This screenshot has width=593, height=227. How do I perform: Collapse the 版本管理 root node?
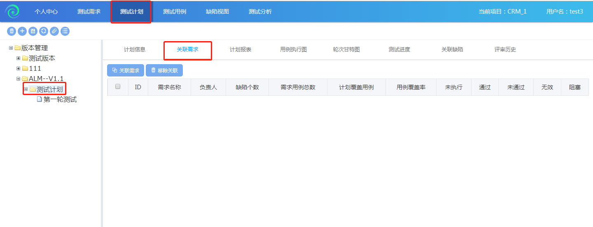(x=11, y=48)
